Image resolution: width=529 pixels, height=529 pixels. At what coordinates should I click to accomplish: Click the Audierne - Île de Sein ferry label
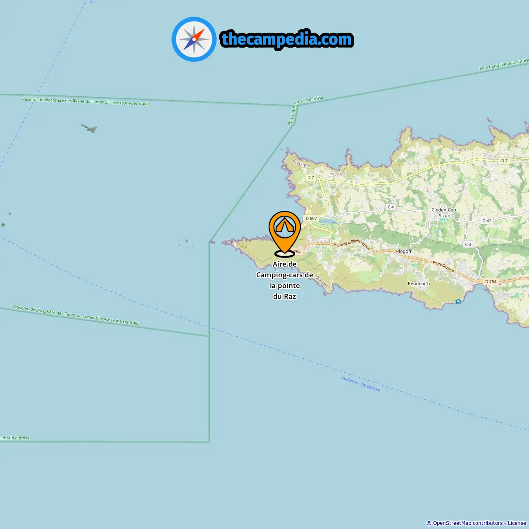[360, 384]
